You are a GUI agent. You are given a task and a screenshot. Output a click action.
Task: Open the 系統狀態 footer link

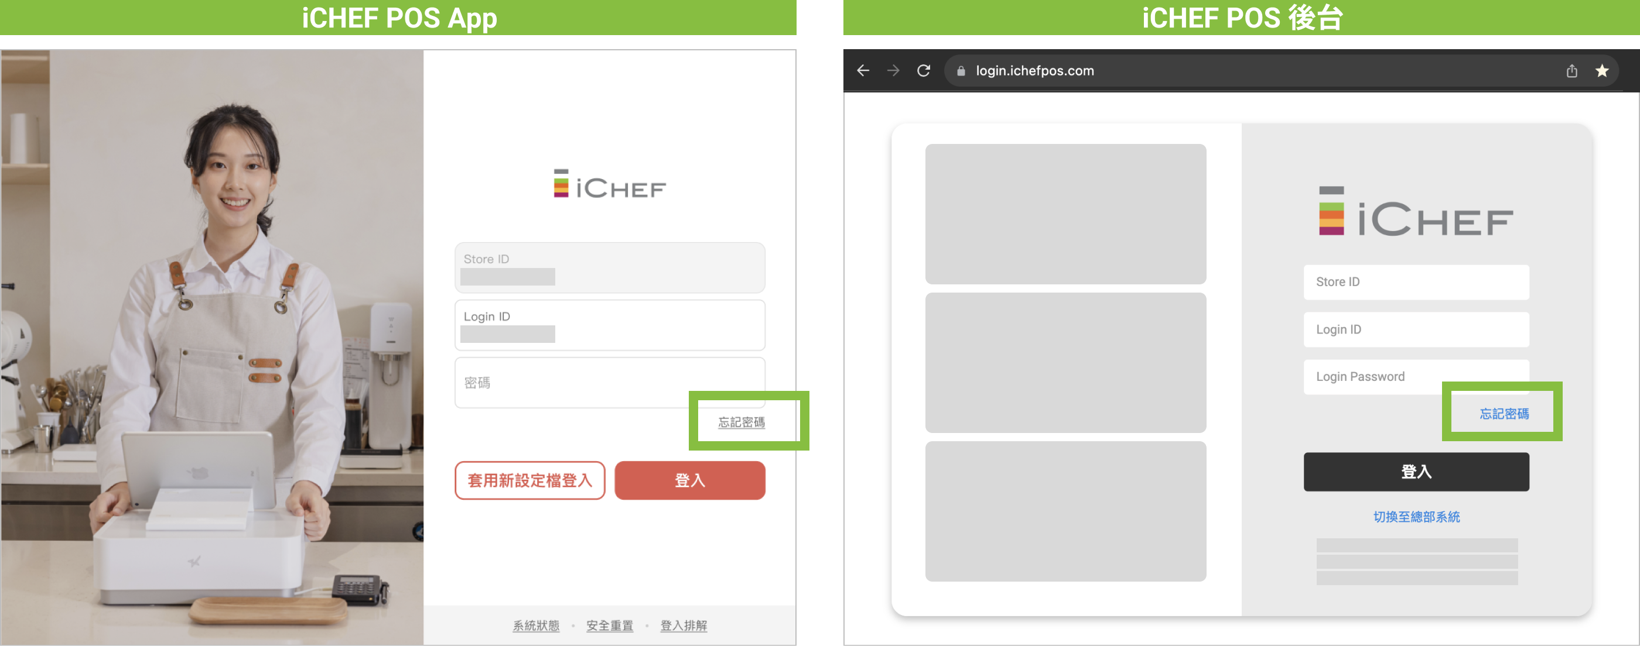(x=535, y=625)
